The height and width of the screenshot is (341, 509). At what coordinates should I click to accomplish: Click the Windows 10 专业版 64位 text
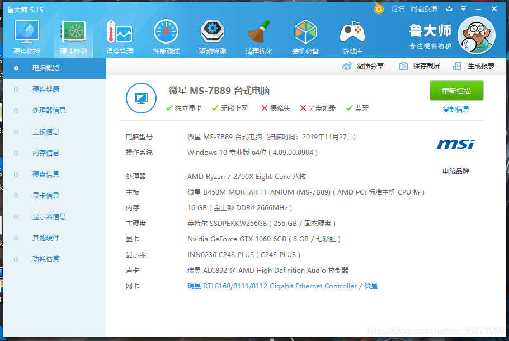(x=252, y=153)
